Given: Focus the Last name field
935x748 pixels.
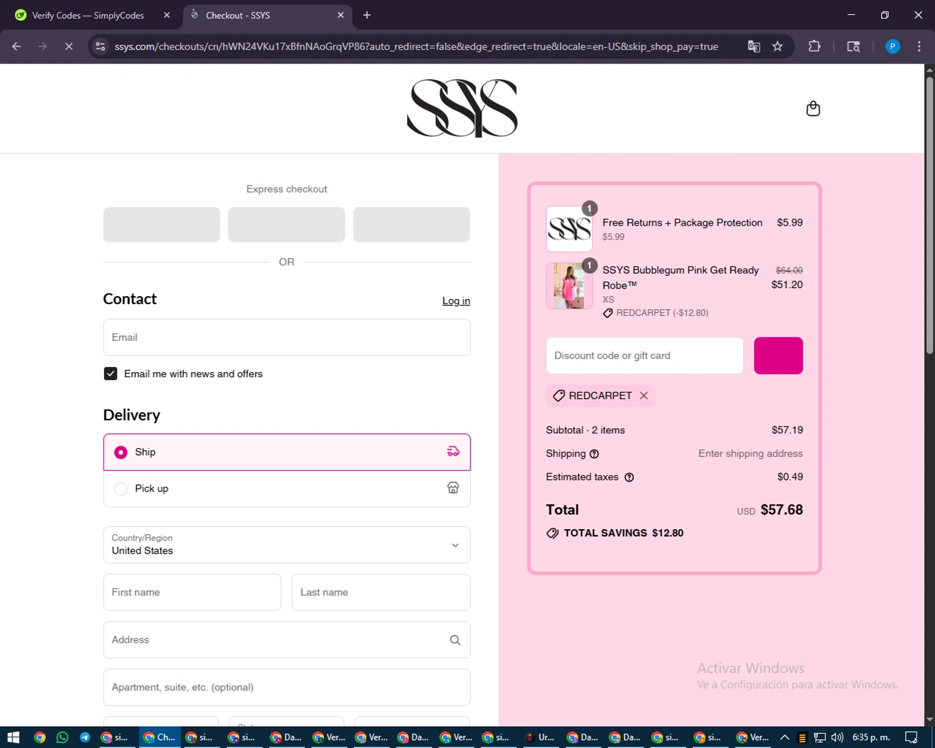Looking at the screenshot, I should pyautogui.click(x=381, y=592).
